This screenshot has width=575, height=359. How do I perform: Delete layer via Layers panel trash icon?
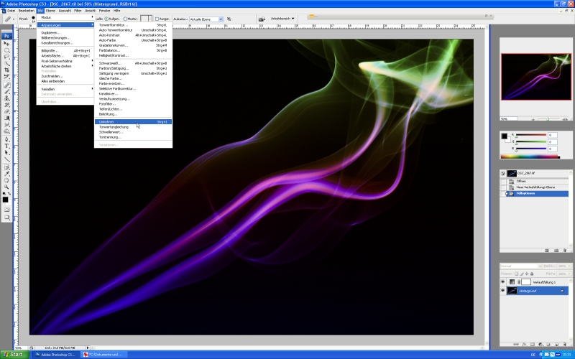tap(564, 345)
